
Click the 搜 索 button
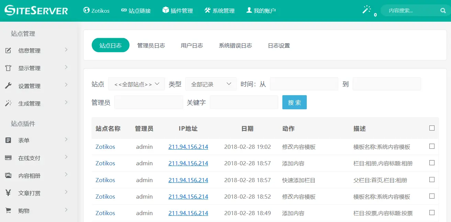coord(294,102)
